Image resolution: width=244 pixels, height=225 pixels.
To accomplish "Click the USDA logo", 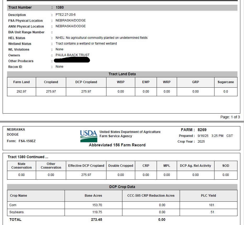I will 88,136.
